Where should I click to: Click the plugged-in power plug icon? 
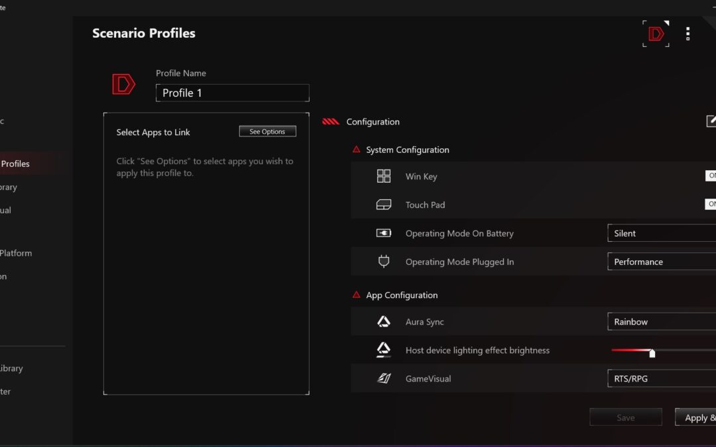click(384, 262)
